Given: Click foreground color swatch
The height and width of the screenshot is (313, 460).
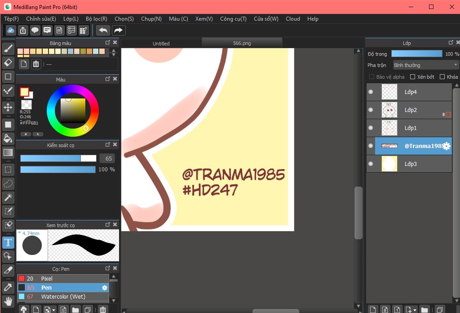Looking at the screenshot, I should (x=24, y=92).
